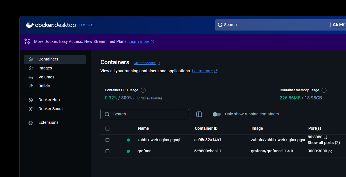The image size is (346, 177).
Task: Open the zabbix-web-nginx-pgsql container name
Action: click(159, 140)
